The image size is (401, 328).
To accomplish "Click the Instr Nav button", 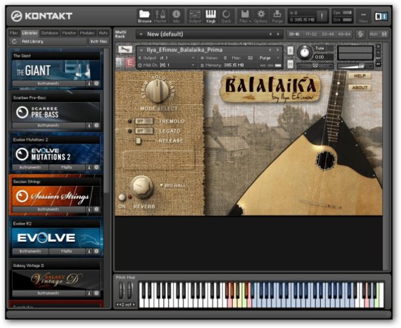I will [x=98, y=41].
